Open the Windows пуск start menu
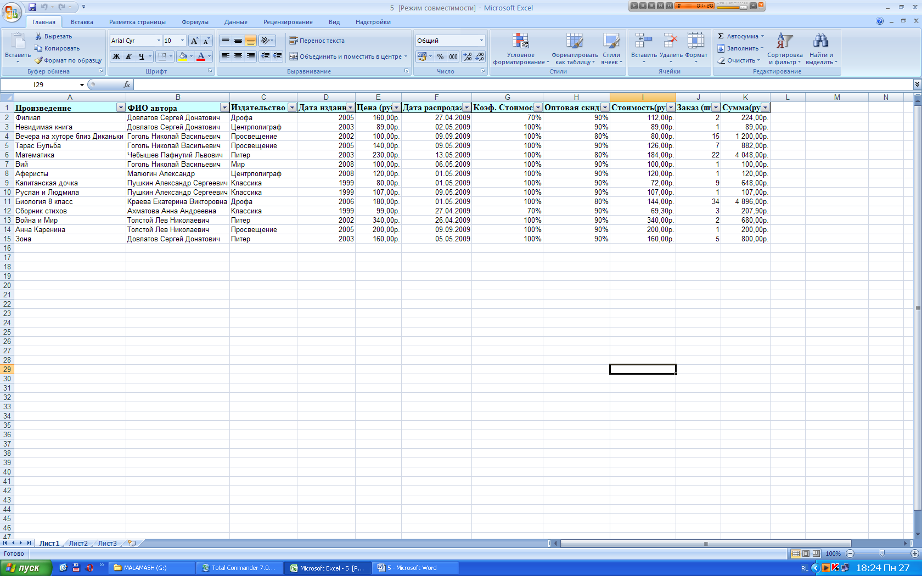922x576 pixels. [x=25, y=568]
